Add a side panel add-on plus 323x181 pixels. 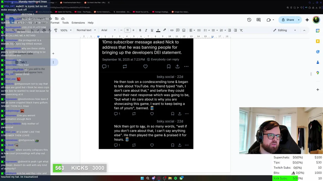[318, 89]
